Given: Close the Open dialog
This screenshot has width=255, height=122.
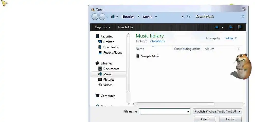Looking at the screenshot, I should 244,10.
